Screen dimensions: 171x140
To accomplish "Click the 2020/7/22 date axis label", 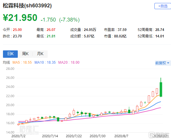I will [x=74, y=136].
